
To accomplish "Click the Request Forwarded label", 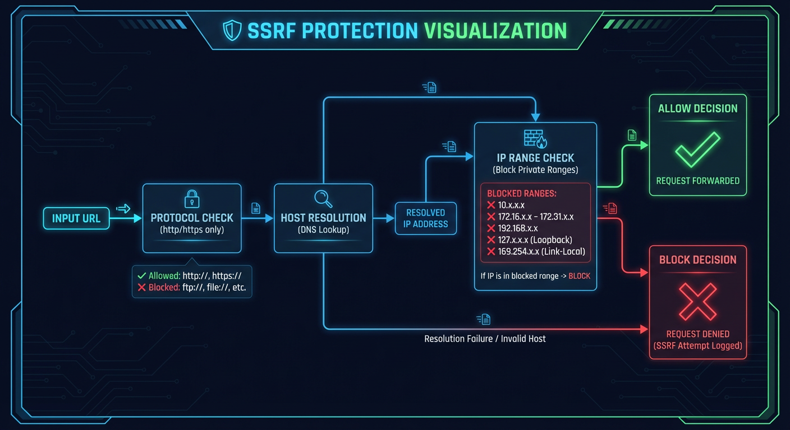I will point(697,181).
